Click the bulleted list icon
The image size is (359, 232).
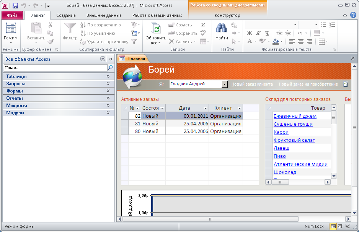tap(323, 25)
